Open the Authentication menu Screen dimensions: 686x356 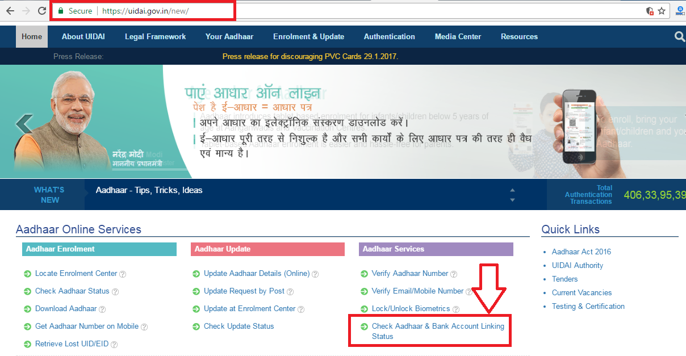click(x=389, y=36)
